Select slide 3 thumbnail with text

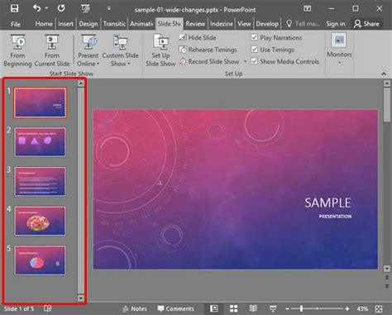coord(40,181)
